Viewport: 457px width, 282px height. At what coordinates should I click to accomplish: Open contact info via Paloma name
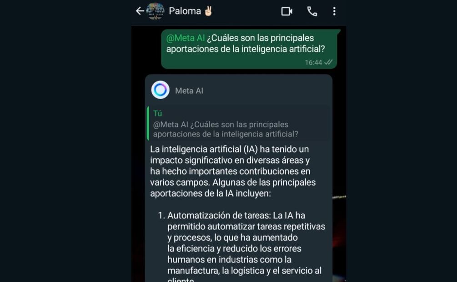[x=185, y=11]
